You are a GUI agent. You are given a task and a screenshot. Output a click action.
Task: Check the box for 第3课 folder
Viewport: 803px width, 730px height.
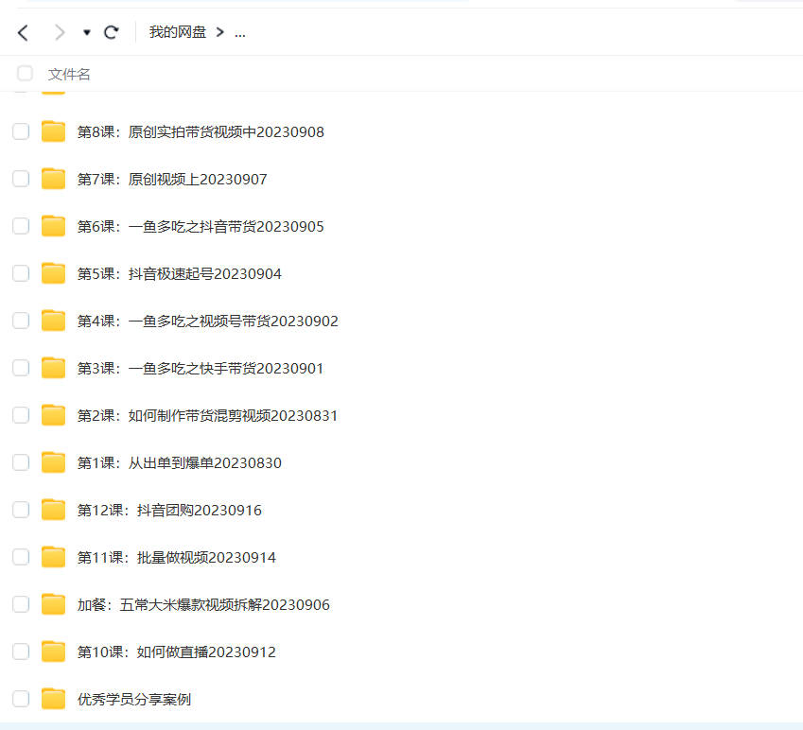pos(21,368)
